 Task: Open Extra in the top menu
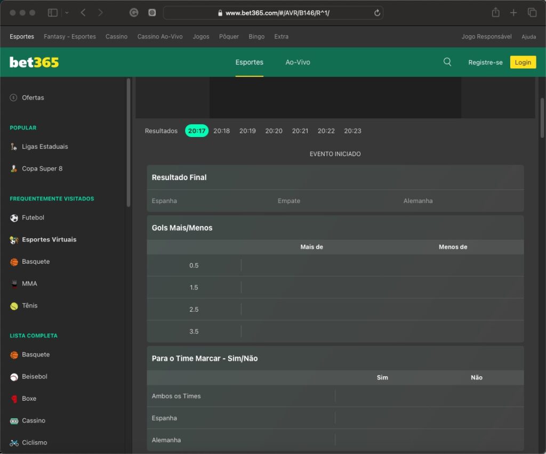(281, 37)
